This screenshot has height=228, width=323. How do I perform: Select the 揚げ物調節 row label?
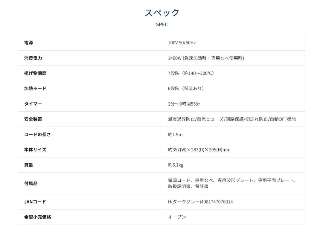pyautogui.click(x=35, y=73)
